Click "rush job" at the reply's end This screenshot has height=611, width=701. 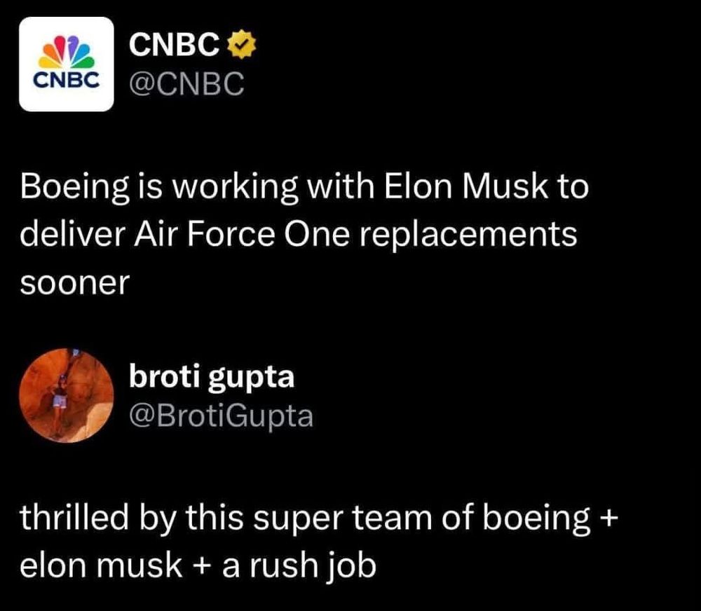click(x=313, y=567)
